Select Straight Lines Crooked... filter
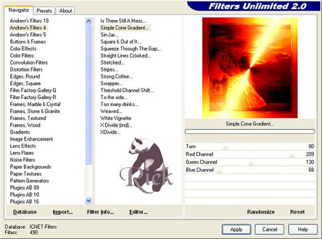 (126, 56)
